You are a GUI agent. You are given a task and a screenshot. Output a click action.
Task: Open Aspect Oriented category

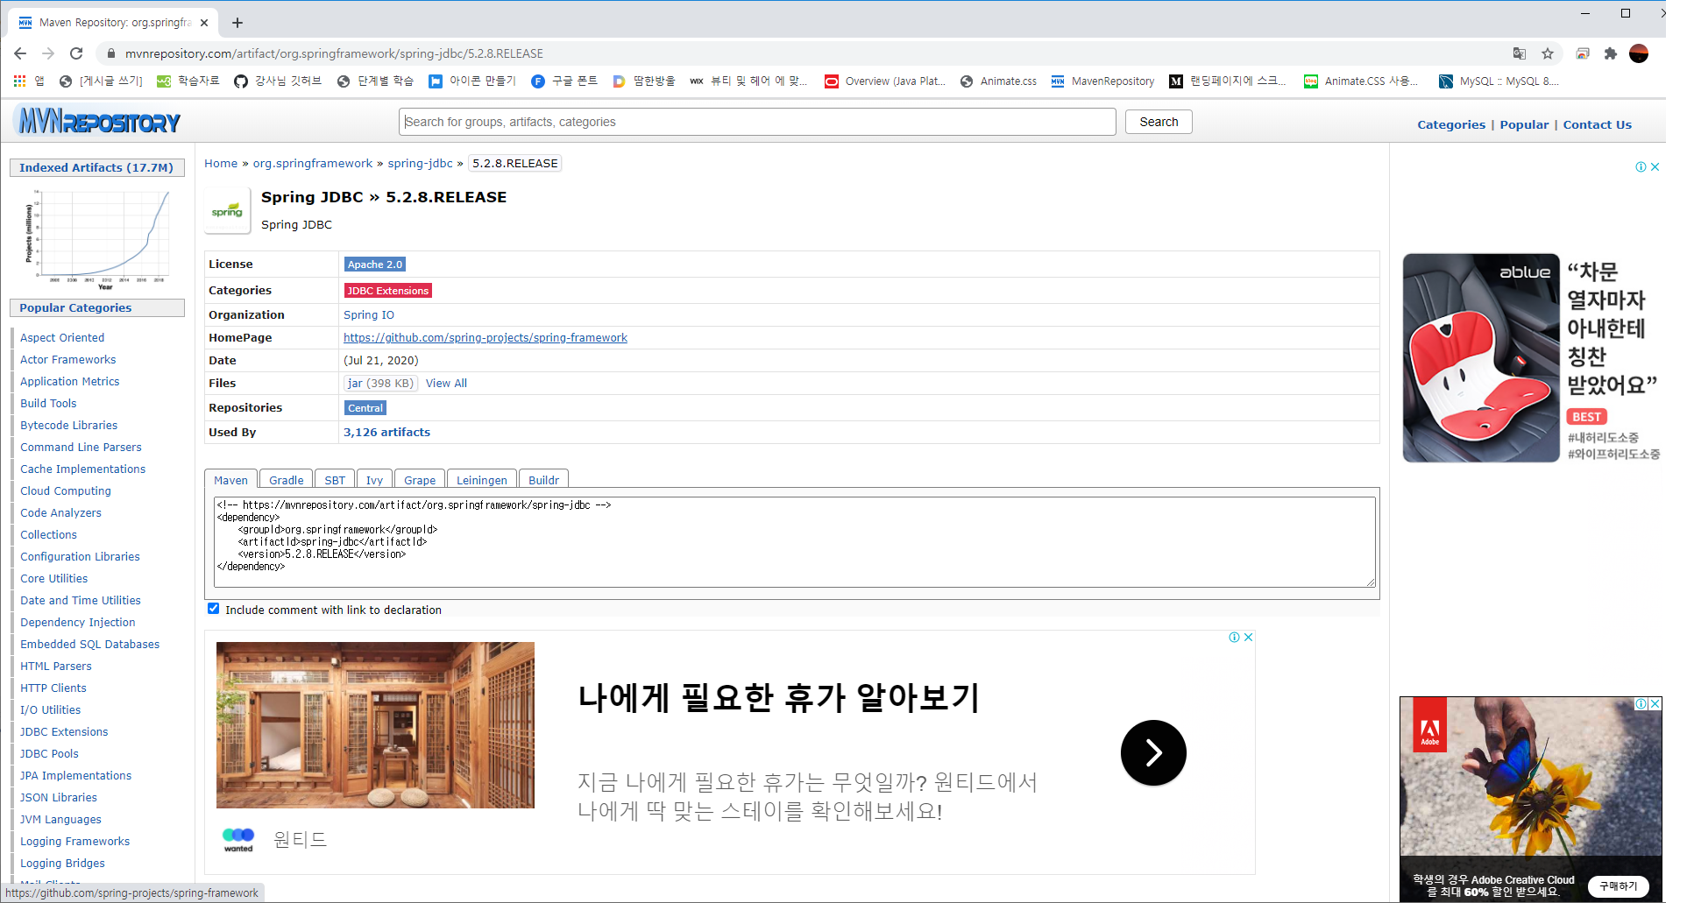click(62, 337)
